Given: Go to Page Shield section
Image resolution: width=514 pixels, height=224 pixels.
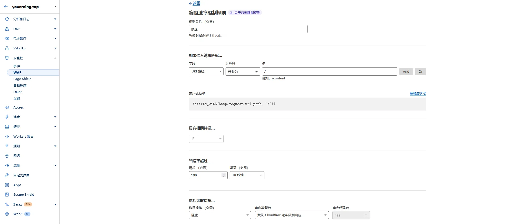Looking at the screenshot, I should coord(22,79).
